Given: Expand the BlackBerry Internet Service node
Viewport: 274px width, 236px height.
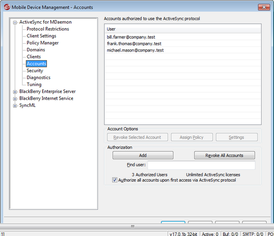Looking at the screenshot, I should (x=15, y=99).
